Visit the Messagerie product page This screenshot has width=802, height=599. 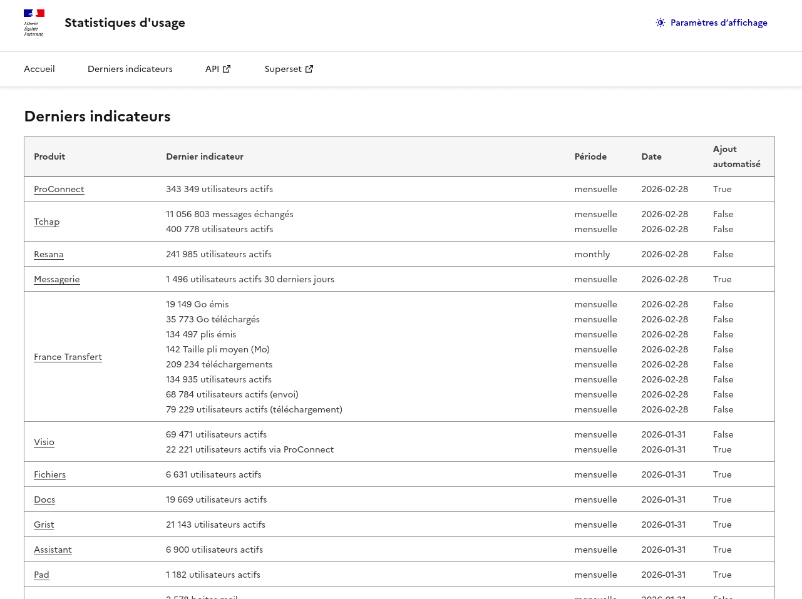[56, 279]
